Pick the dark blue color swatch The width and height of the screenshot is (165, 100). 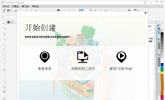[162, 64]
